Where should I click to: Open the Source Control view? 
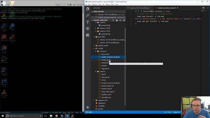click(x=88, y=22)
